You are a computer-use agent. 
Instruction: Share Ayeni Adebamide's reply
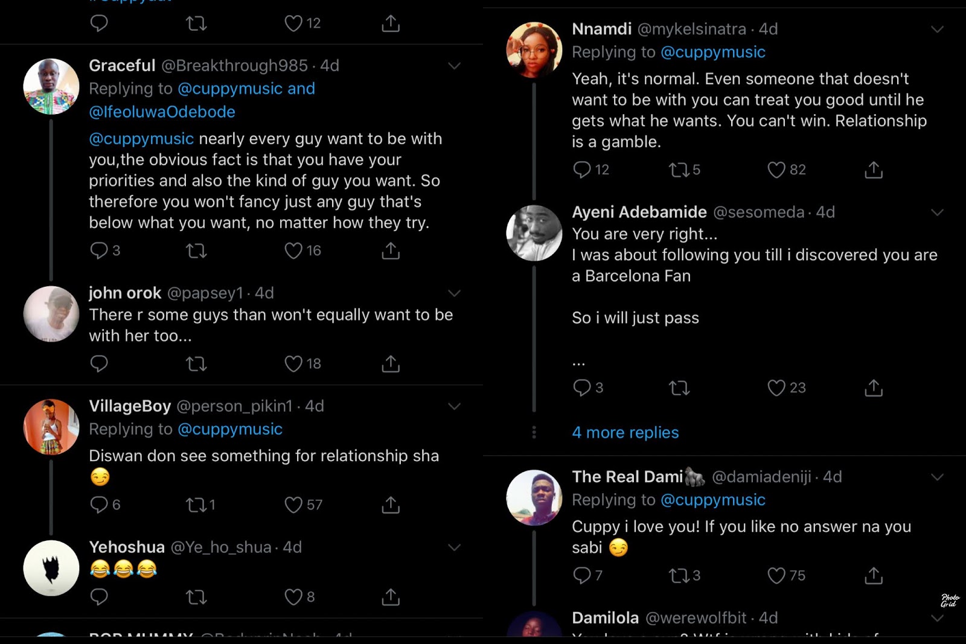[874, 387]
